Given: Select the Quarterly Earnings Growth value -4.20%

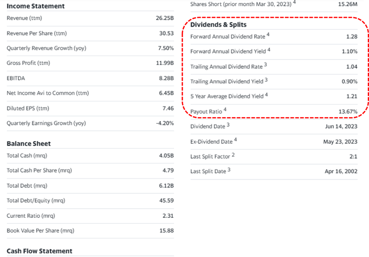Looking at the screenshot, I should (x=164, y=123).
